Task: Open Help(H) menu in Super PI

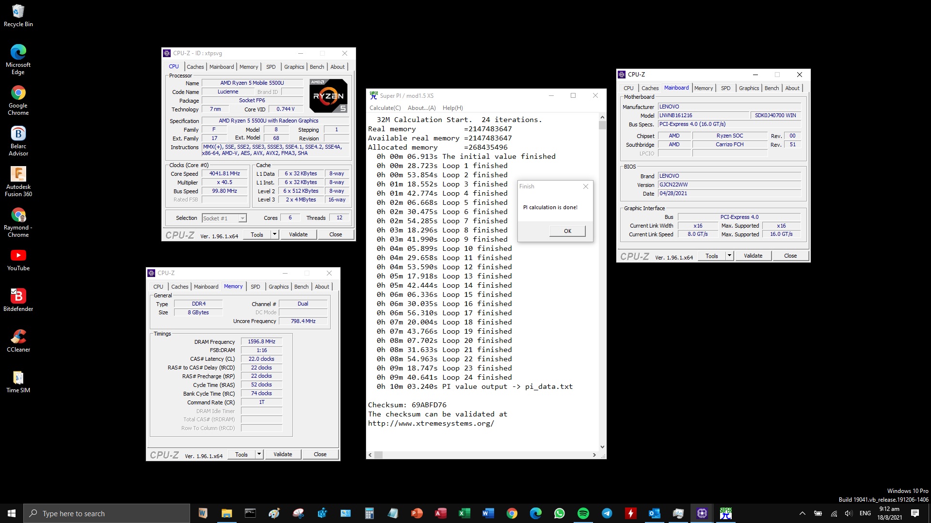Action: coord(452,108)
